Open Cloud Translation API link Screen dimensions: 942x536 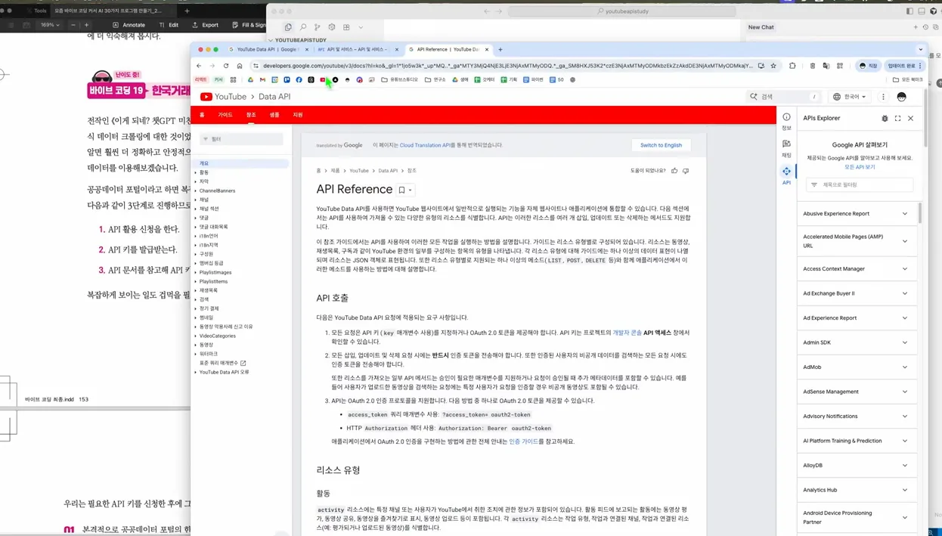click(x=425, y=145)
